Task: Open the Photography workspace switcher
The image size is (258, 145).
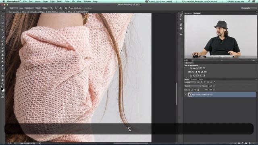Action: (x=248, y=8)
